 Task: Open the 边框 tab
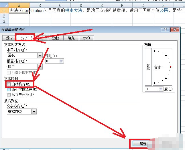(x=56, y=38)
